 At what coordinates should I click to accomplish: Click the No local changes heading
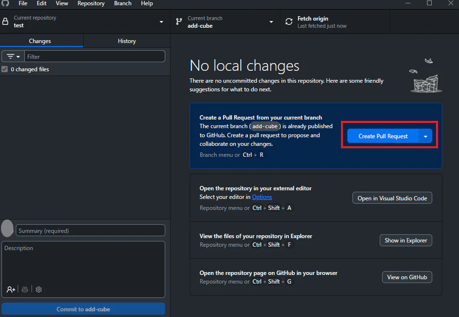click(x=245, y=66)
